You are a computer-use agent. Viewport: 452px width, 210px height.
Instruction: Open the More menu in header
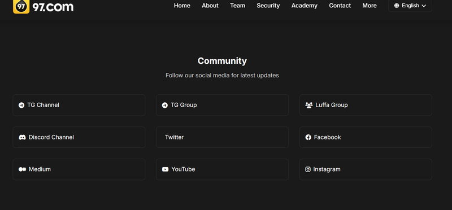[370, 6]
